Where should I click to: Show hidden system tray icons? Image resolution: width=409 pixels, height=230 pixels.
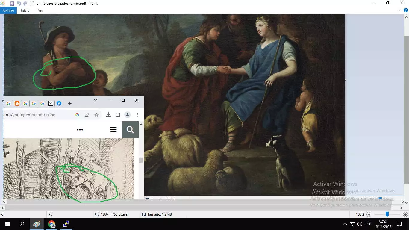click(345, 224)
